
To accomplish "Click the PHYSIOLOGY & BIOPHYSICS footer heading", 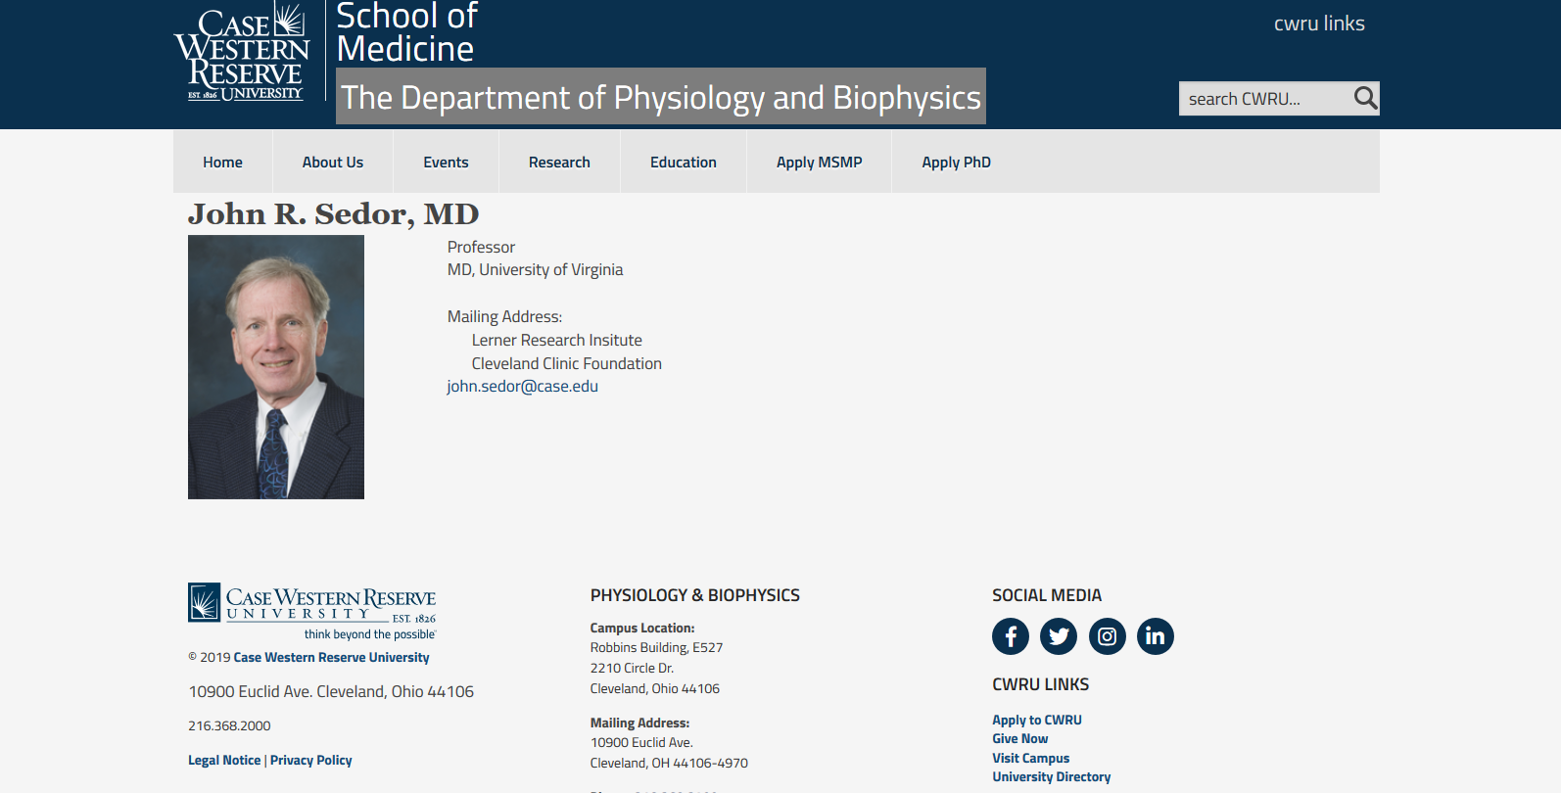I will (694, 595).
